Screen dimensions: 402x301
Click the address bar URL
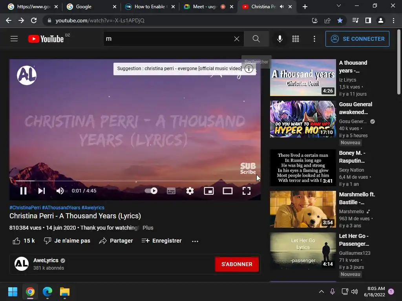pos(100,20)
